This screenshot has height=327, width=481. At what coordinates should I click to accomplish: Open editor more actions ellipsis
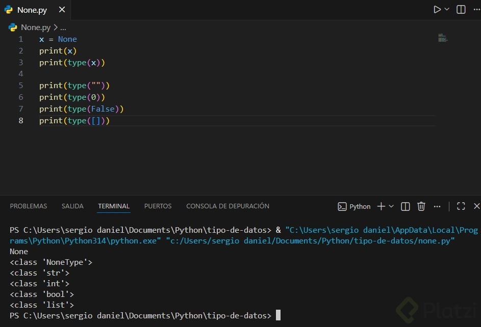pyautogui.click(x=476, y=9)
